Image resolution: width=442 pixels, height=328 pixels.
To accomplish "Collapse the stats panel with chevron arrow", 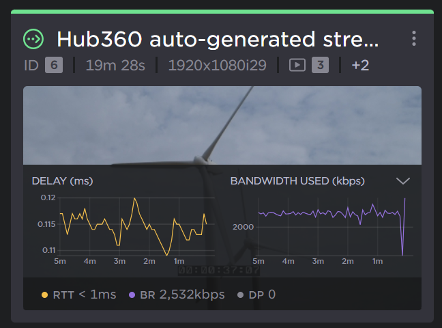I will (x=403, y=181).
